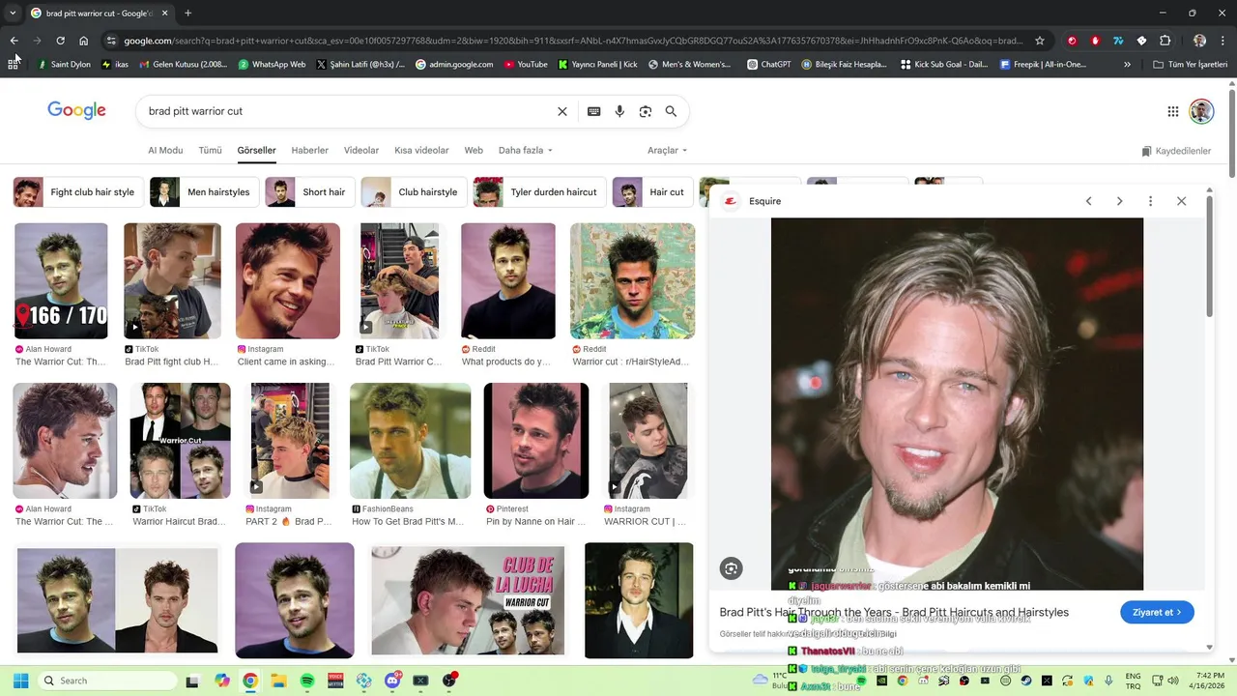This screenshot has height=696, width=1237.
Task: Open the Pinterest Pin by Nanne on Hair thumbnail
Action: pyautogui.click(x=536, y=441)
